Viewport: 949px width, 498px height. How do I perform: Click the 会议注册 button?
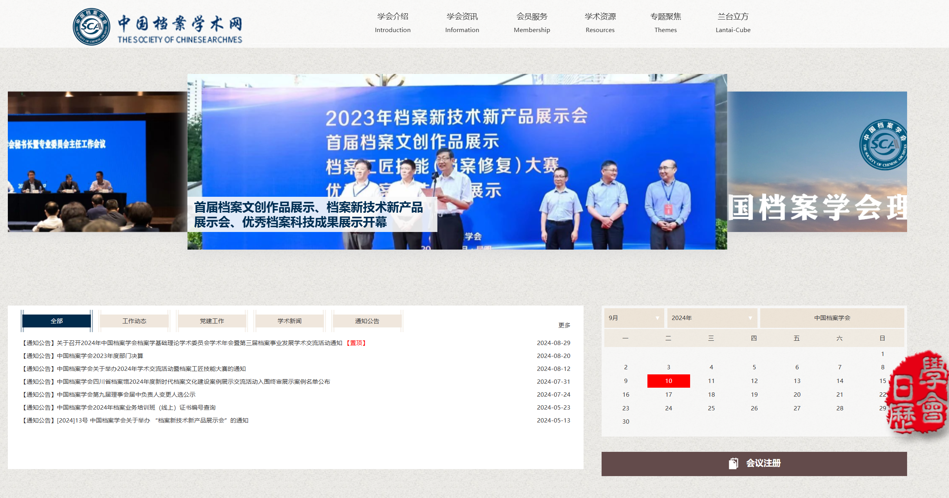tap(754, 464)
